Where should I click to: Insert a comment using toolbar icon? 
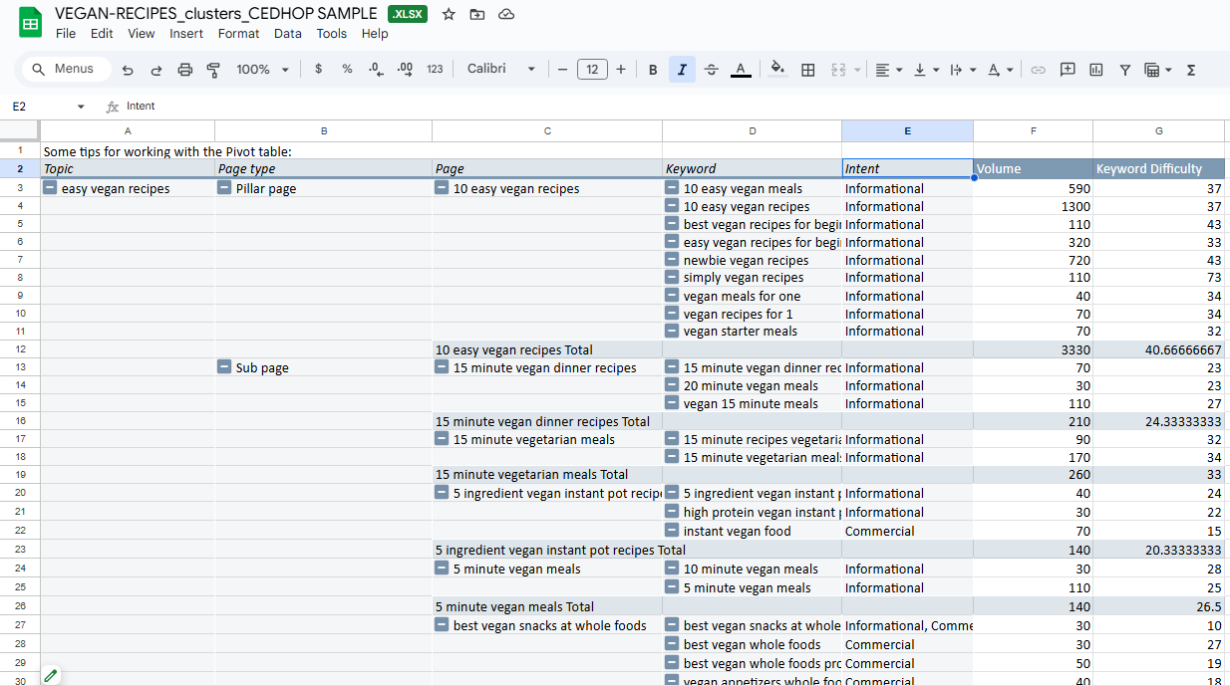coord(1068,70)
